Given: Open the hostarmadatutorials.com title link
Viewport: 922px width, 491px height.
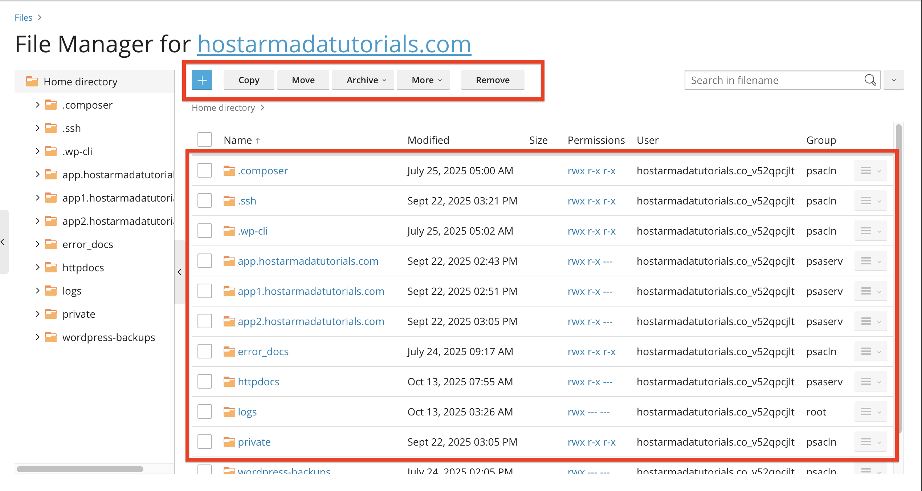Looking at the screenshot, I should pos(334,44).
